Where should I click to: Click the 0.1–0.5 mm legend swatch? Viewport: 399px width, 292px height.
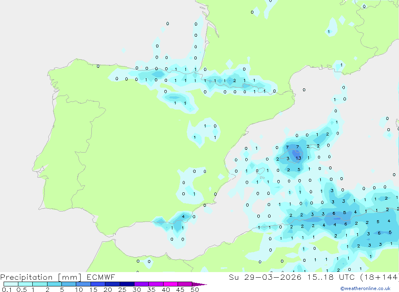pyautogui.click(x=11, y=284)
